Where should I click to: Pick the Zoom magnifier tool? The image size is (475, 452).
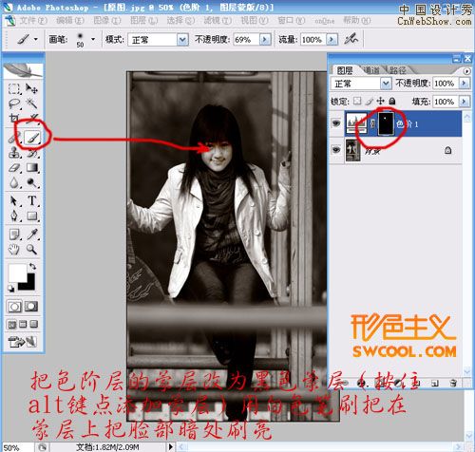[x=31, y=250]
